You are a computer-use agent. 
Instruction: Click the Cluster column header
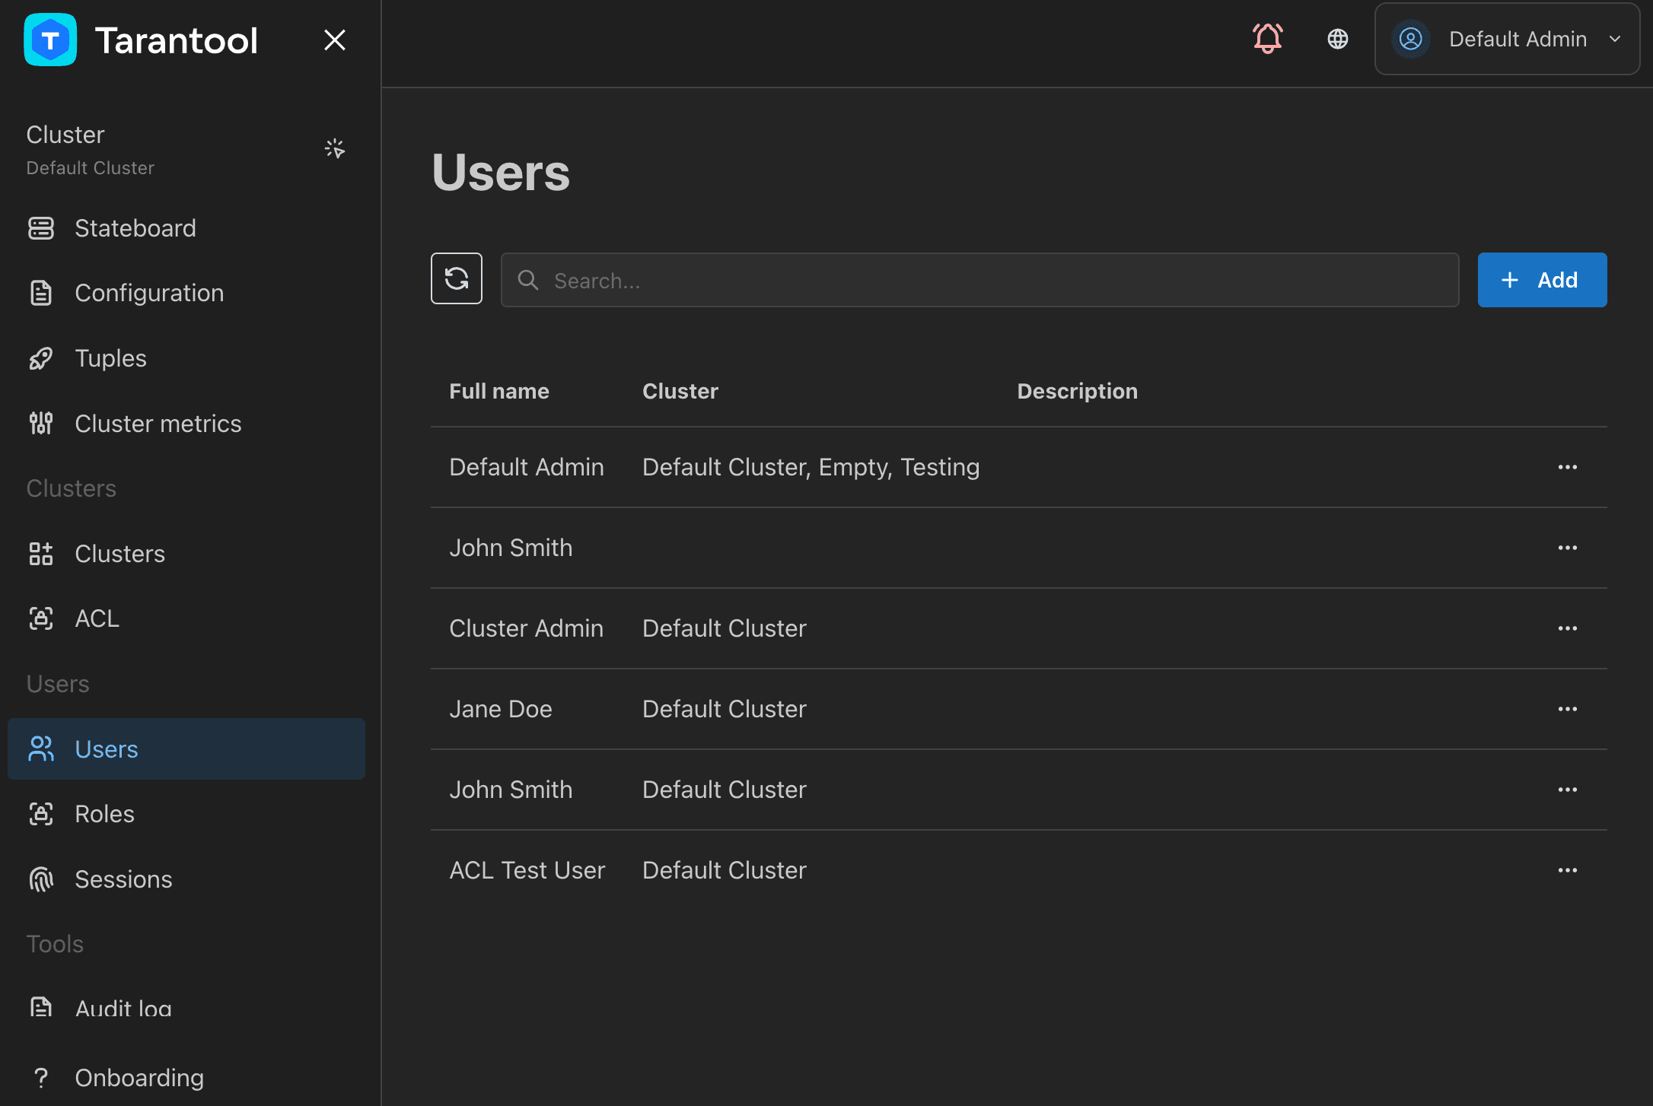pos(680,391)
